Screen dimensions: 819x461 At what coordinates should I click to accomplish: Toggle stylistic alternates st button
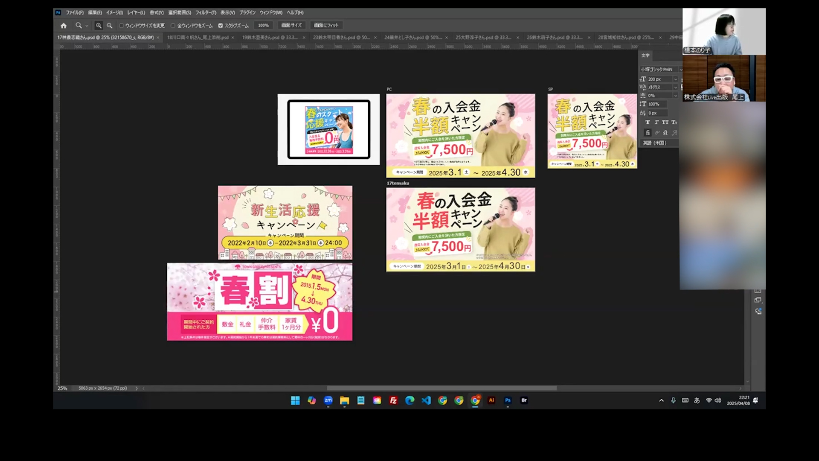tap(665, 133)
